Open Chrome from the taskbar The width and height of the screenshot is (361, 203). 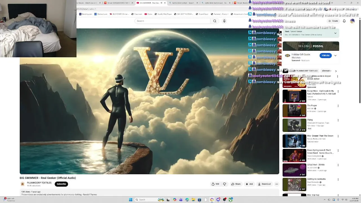[x=212, y=200]
